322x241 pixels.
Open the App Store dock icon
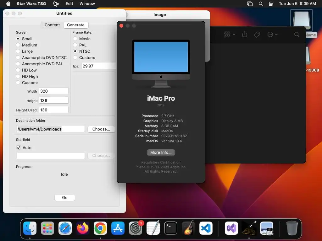(118, 228)
